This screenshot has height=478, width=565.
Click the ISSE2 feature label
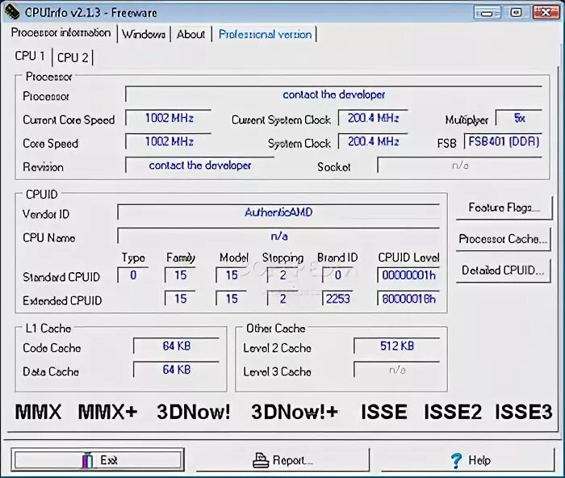pyautogui.click(x=453, y=412)
